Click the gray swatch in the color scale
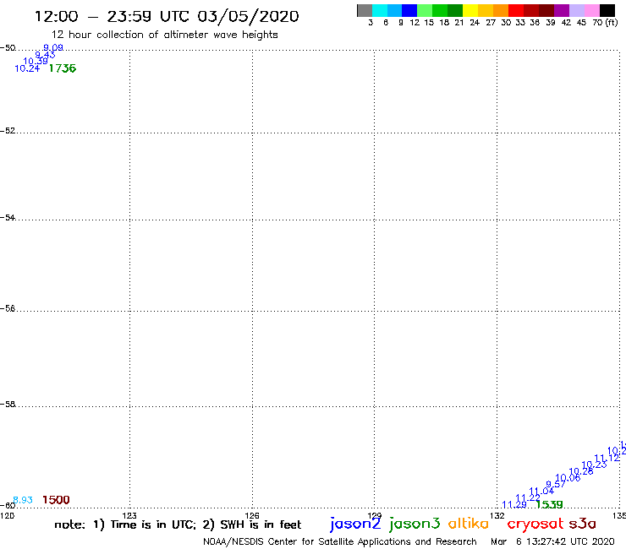Image resolution: width=626 pixels, height=549 pixels. [x=365, y=10]
